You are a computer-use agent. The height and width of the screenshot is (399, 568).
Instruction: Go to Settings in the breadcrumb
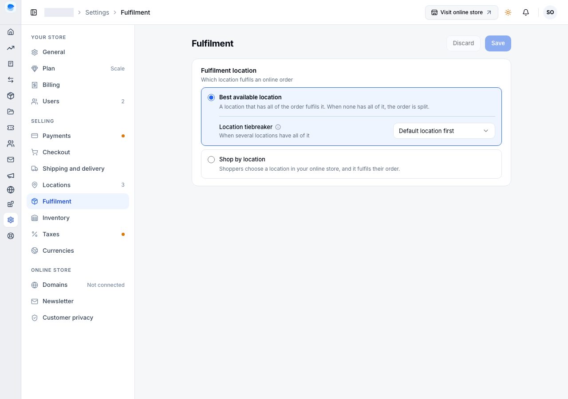(x=97, y=12)
